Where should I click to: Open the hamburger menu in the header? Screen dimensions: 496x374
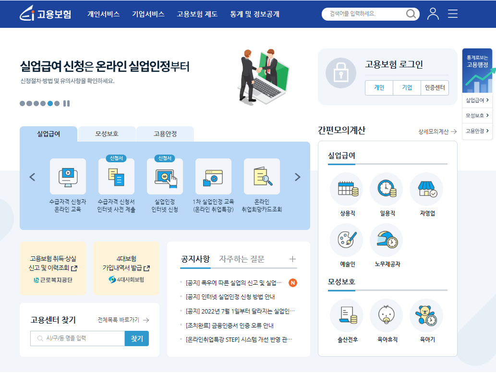[453, 14]
